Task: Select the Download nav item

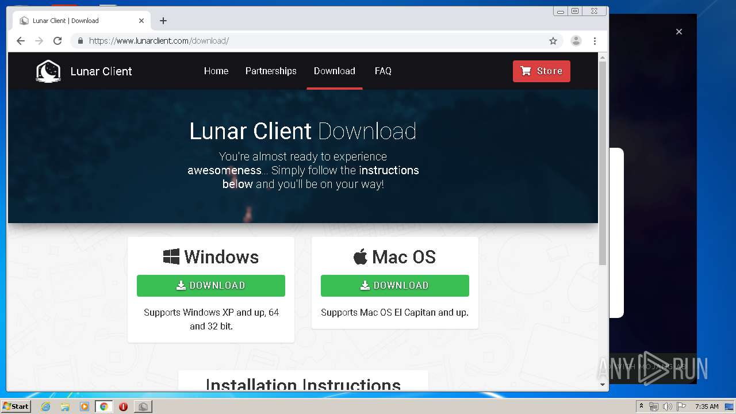Action: [335, 71]
